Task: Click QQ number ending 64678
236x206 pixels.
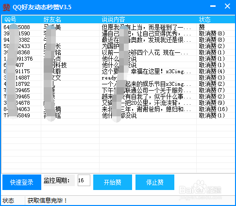Action: click(17, 103)
